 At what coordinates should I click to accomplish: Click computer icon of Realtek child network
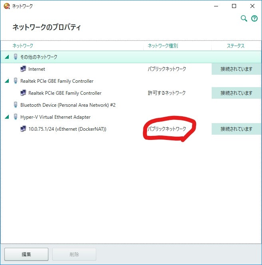click(x=23, y=93)
